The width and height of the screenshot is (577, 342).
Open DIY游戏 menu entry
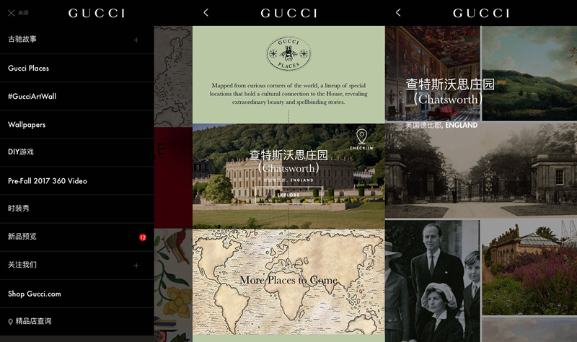pos(77,152)
